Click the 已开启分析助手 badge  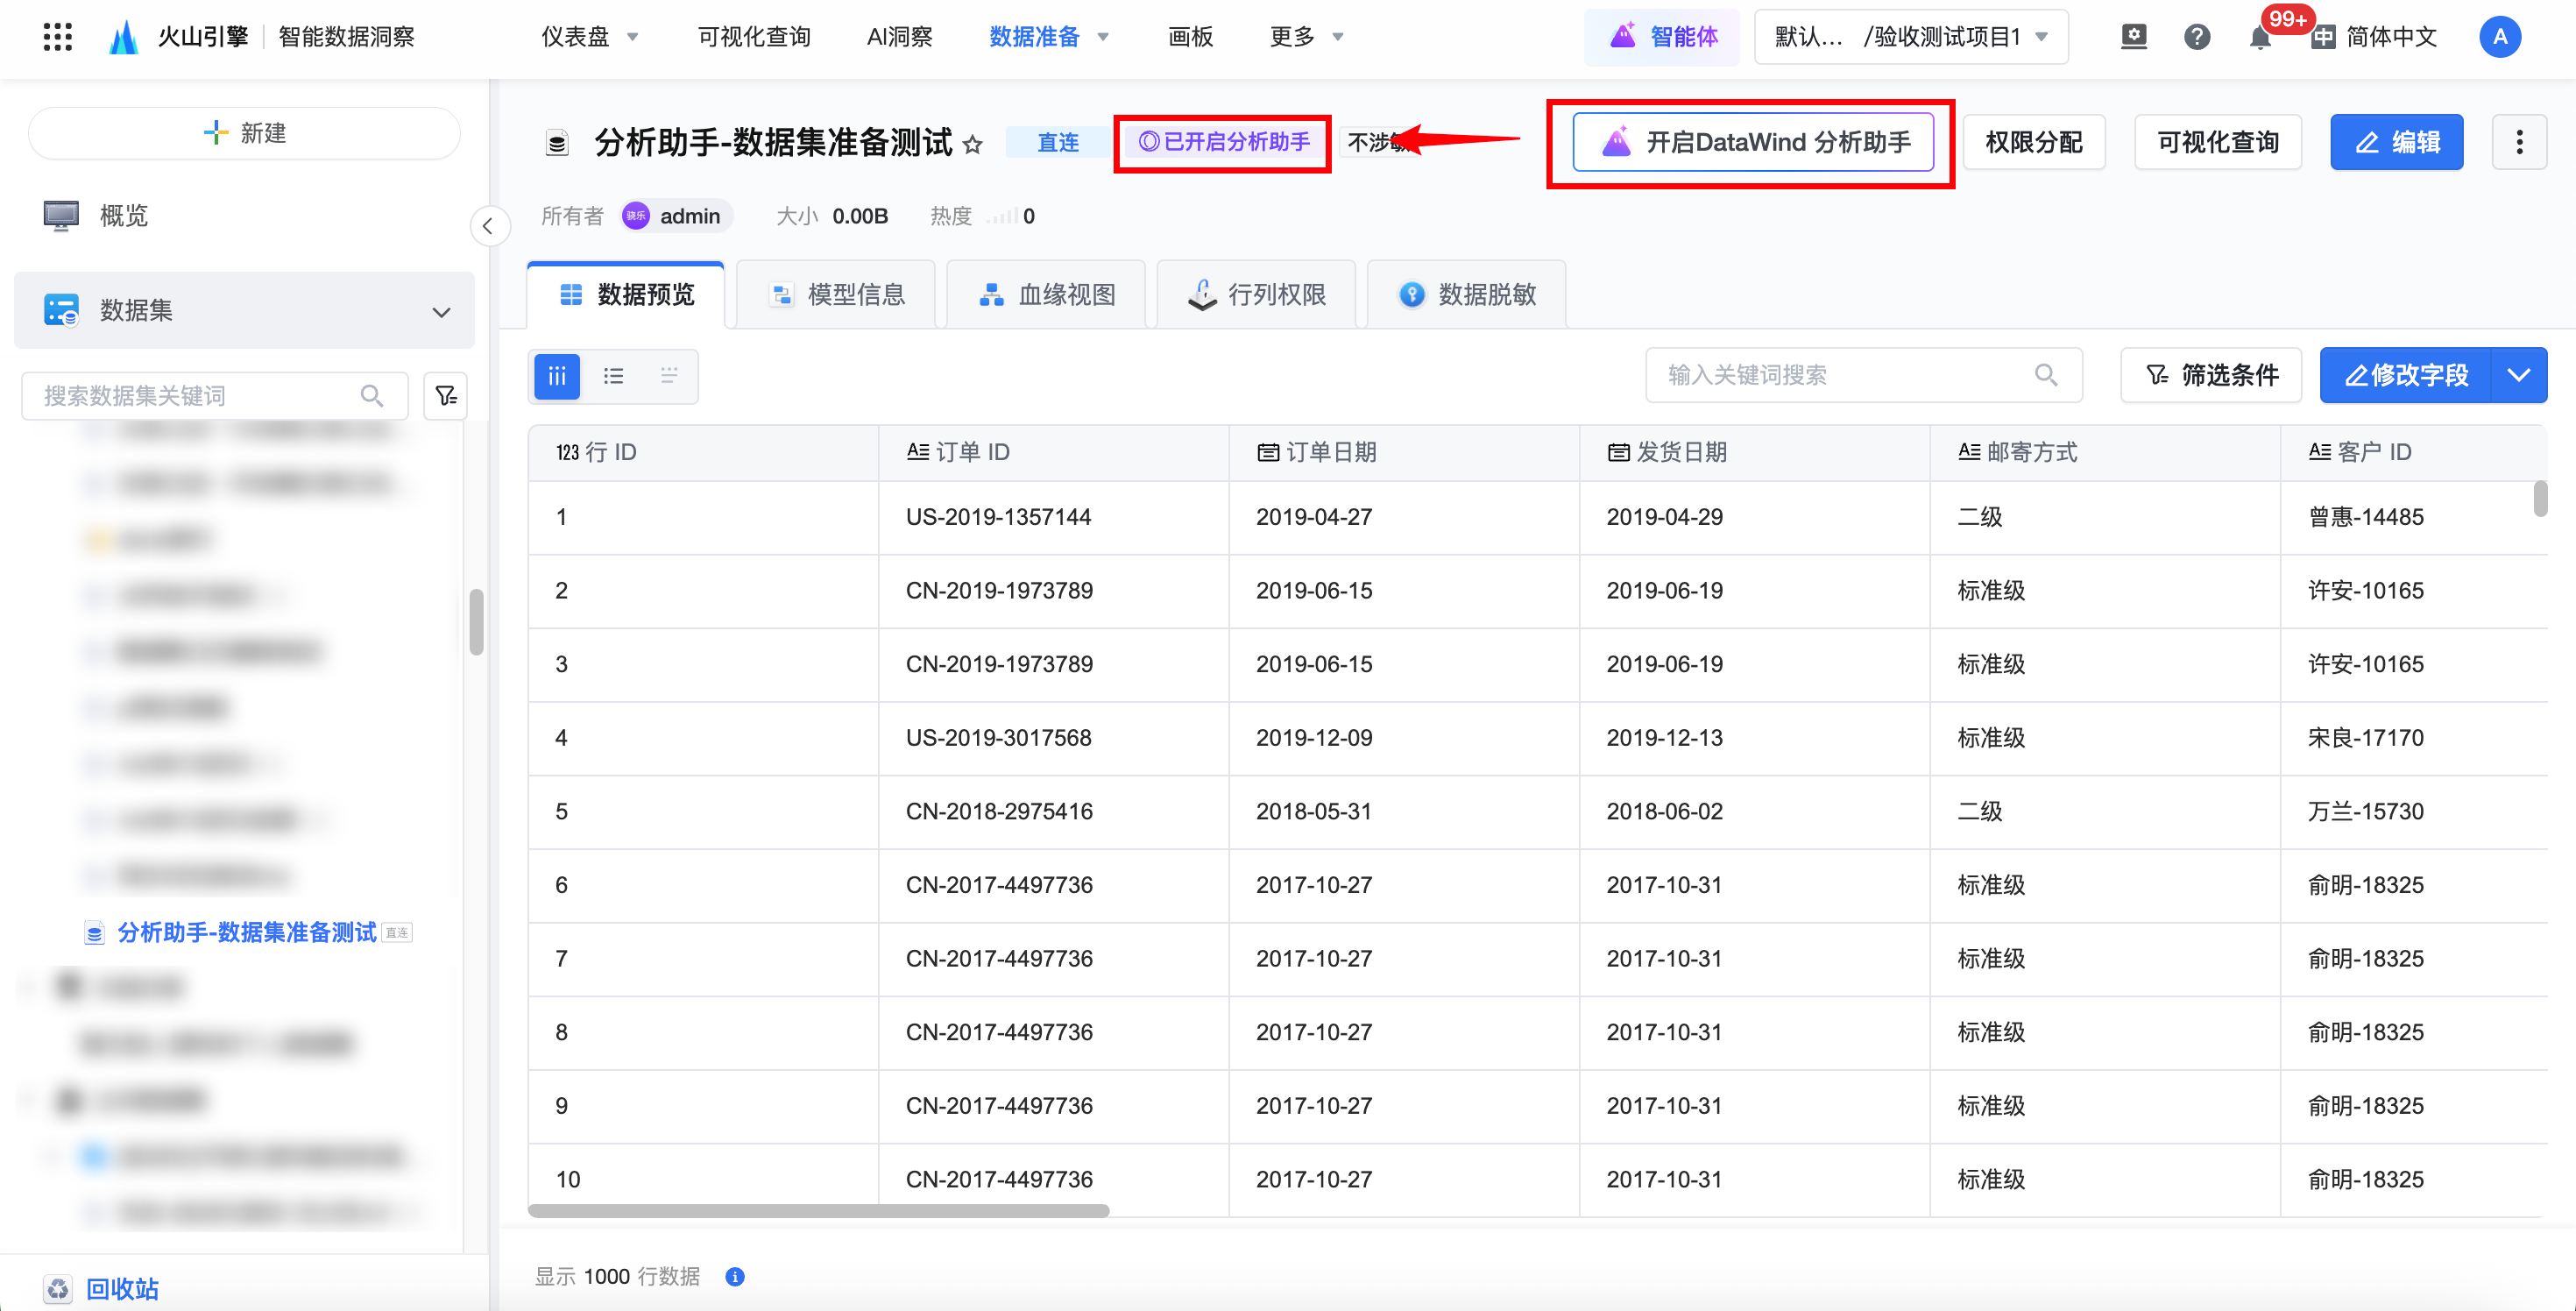pos(1223,142)
